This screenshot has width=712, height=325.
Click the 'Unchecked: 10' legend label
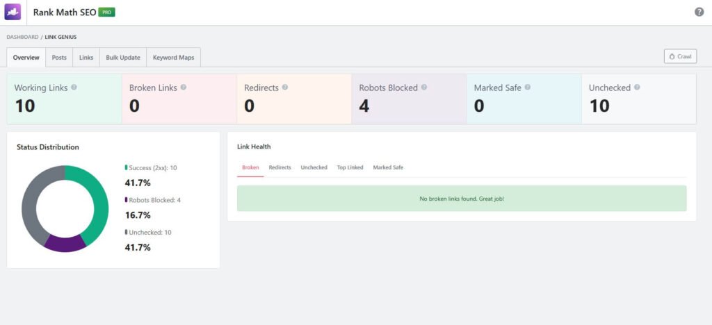click(x=150, y=232)
